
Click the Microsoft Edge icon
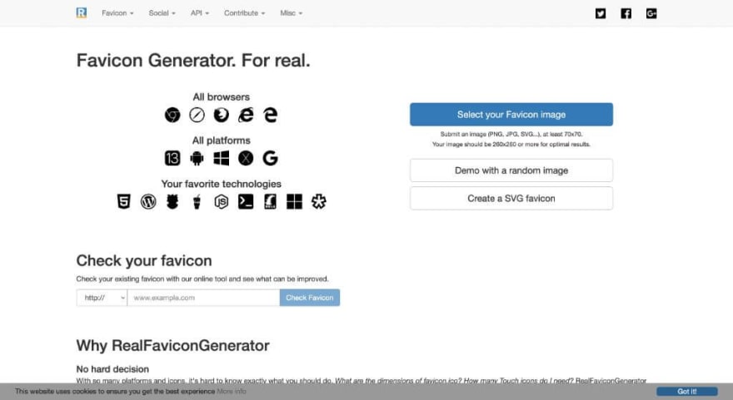(270, 115)
